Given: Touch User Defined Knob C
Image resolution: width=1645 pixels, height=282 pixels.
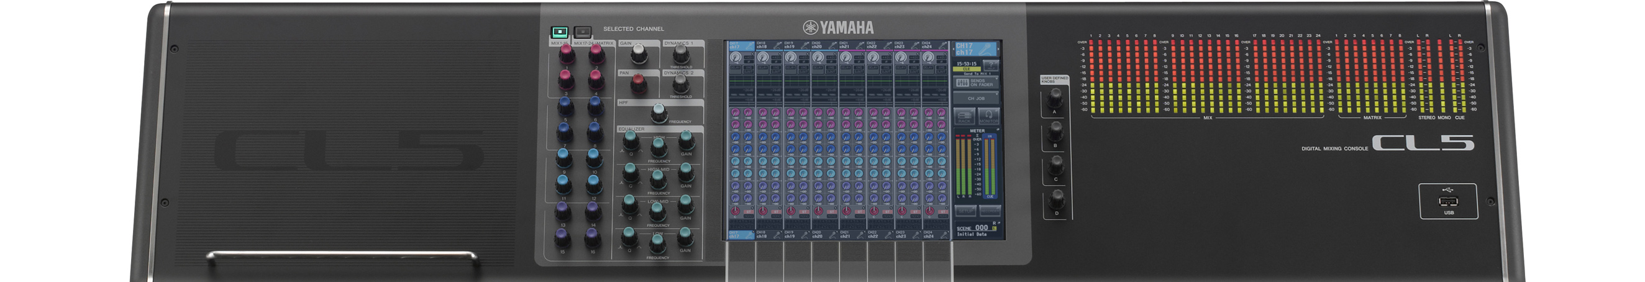Looking at the screenshot, I should tap(1056, 165).
